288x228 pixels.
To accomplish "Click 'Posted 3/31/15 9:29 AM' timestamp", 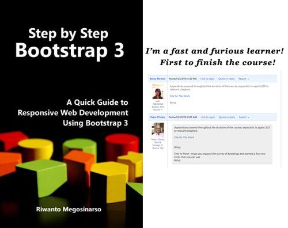I will click(x=183, y=117).
